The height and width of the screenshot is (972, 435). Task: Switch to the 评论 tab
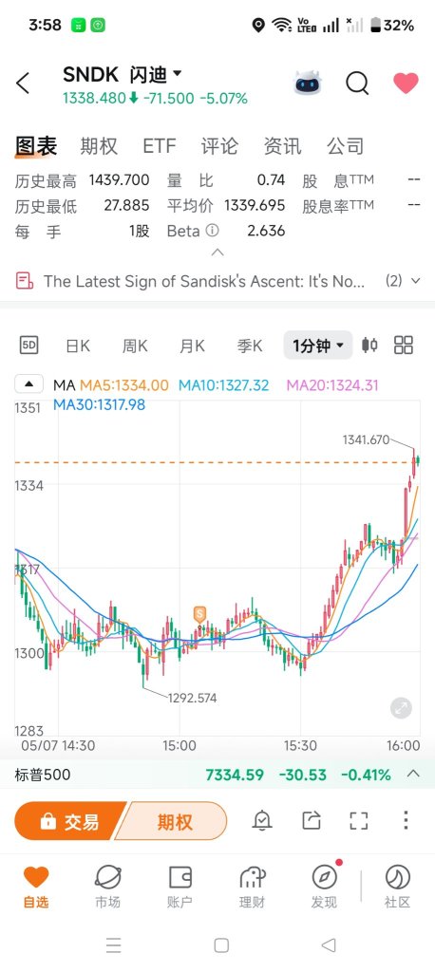(219, 146)
